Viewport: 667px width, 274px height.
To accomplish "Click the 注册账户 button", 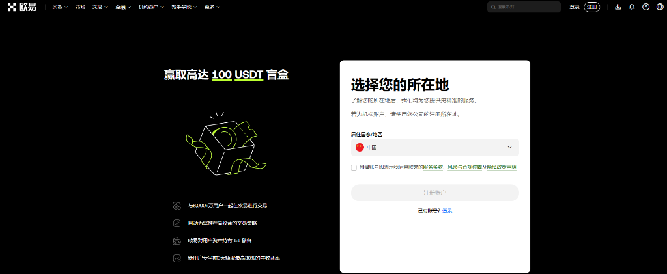I will 434,193.
